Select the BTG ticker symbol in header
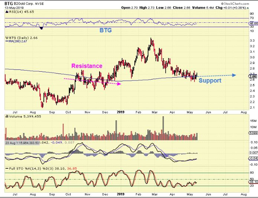258x198 pixels. click(9, 4)
